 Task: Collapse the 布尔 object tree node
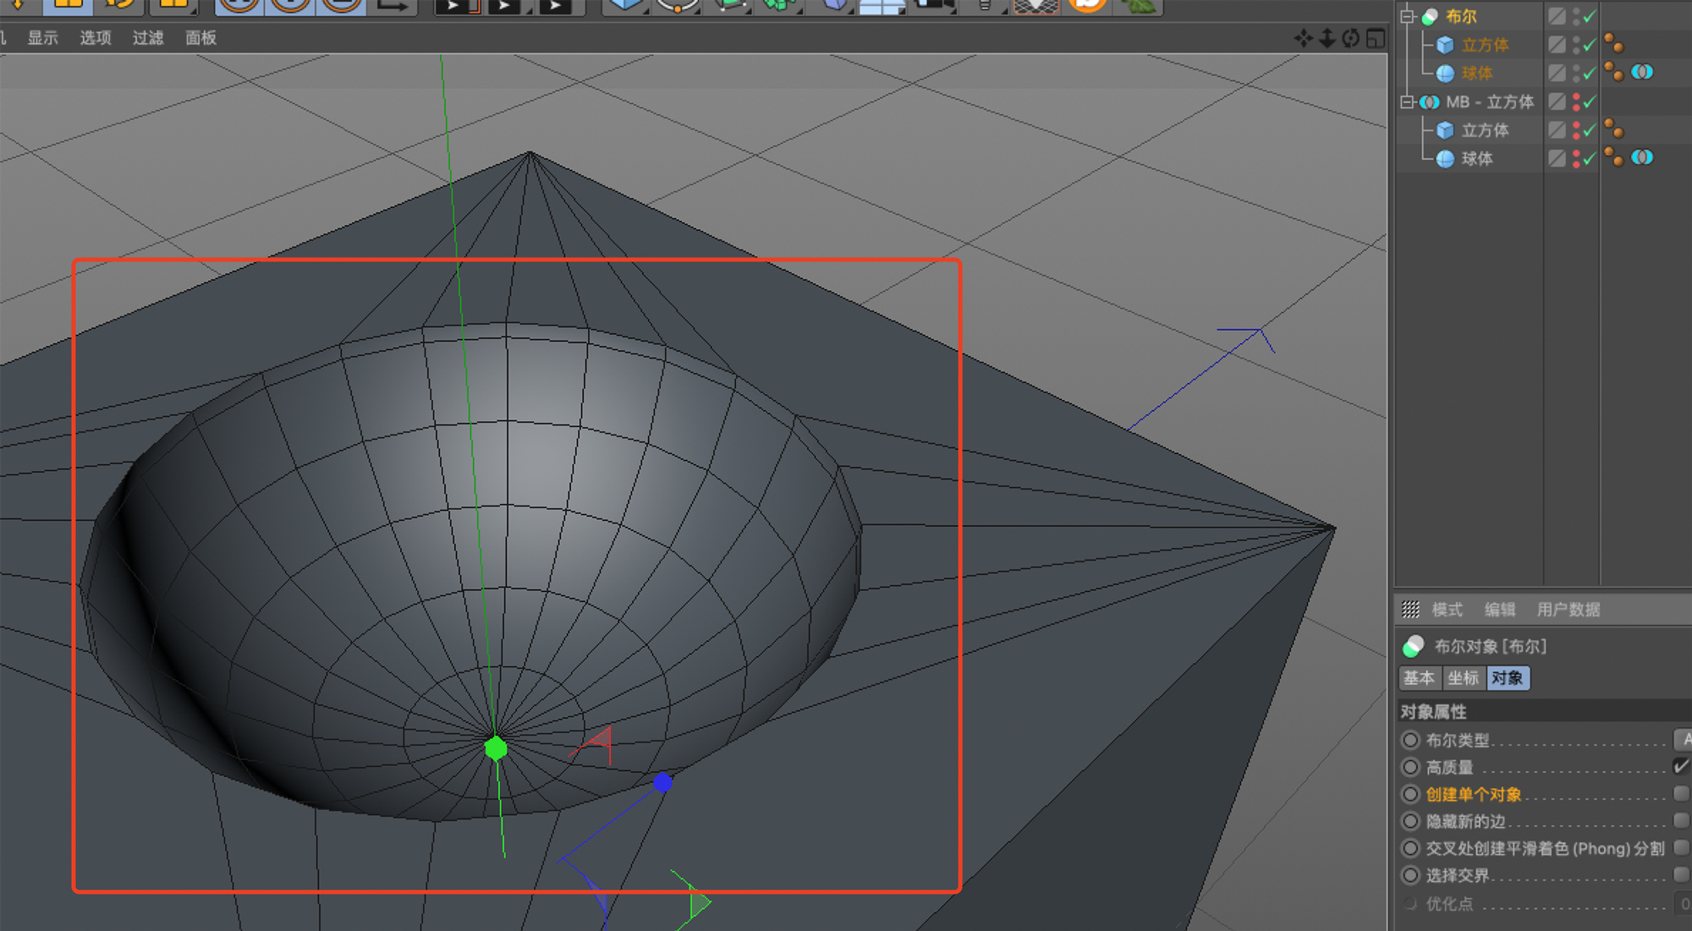(x=1407, y=16)
